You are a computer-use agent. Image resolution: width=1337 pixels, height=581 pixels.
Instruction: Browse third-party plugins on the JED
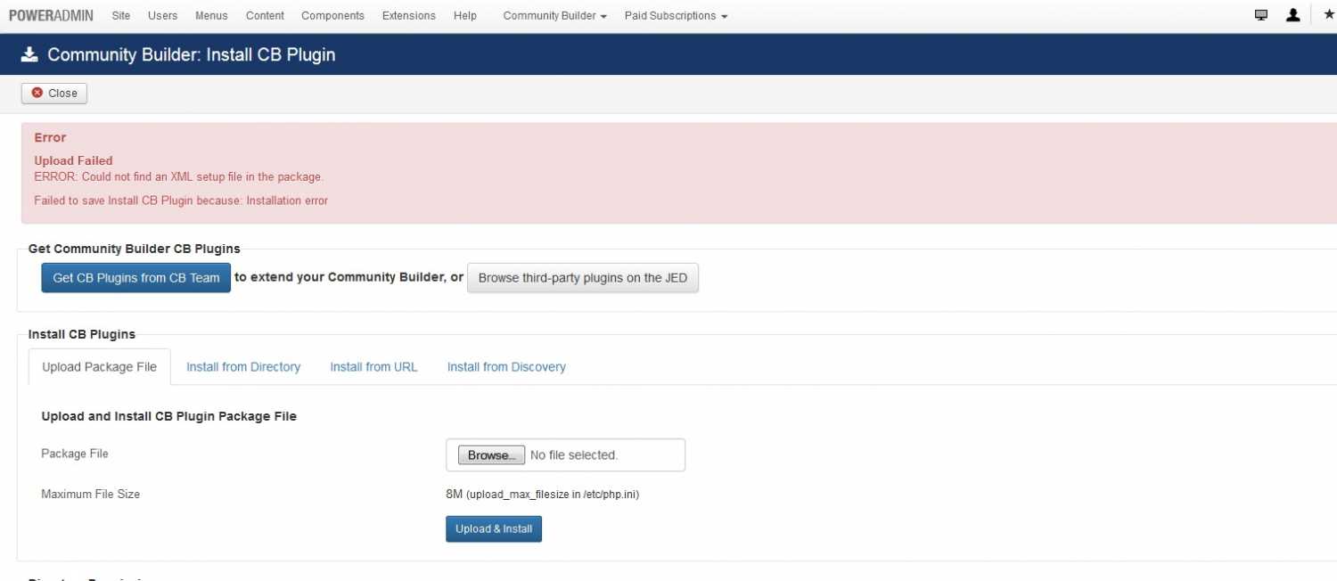tap(583, 277)
